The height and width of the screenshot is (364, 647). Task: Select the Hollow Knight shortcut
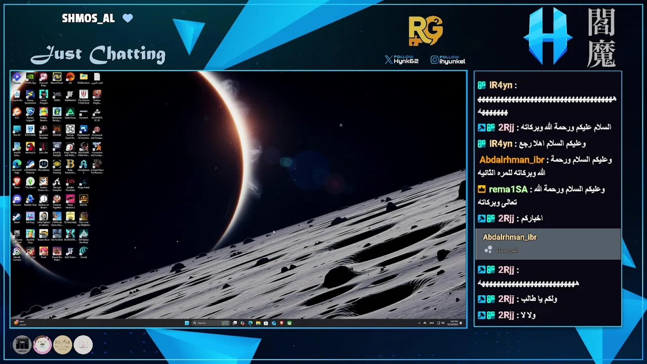pyautogui.click(x=97, y=97)
